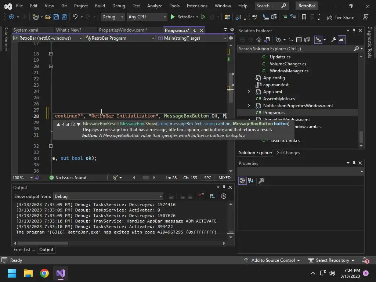Viewport: 376px width, 282px height.
Task: Click the Save icon in the toolbar
Action: tap(56, 17)
